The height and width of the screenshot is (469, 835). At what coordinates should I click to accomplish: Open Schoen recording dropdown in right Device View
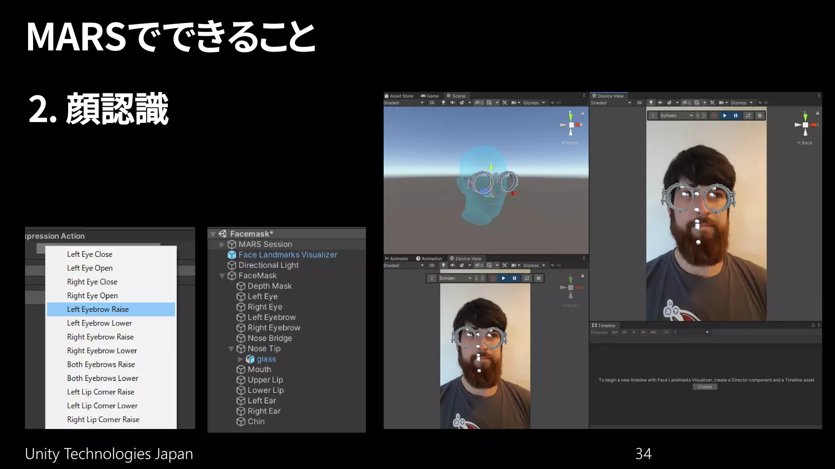(x=676, y=116)
